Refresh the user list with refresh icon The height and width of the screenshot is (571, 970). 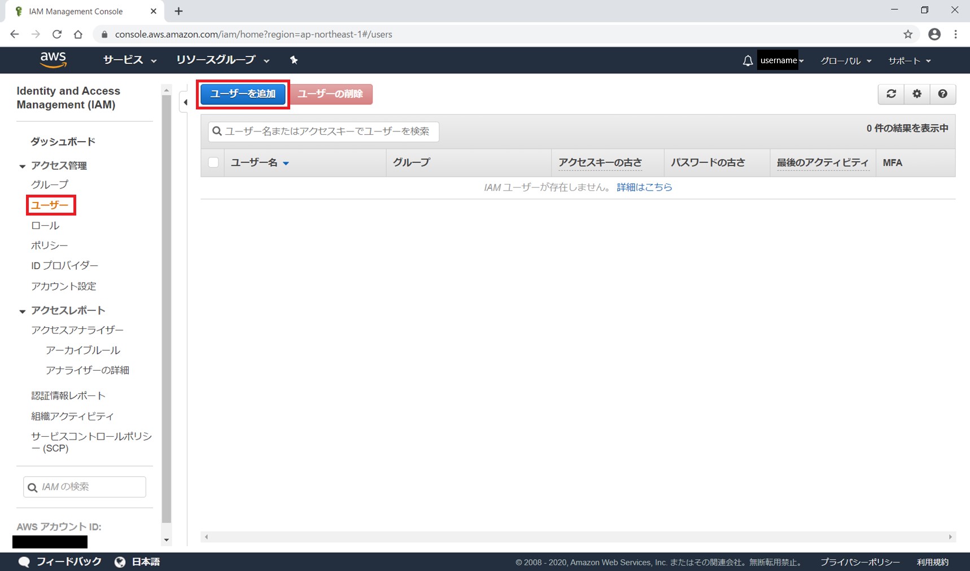coord(891,94)
